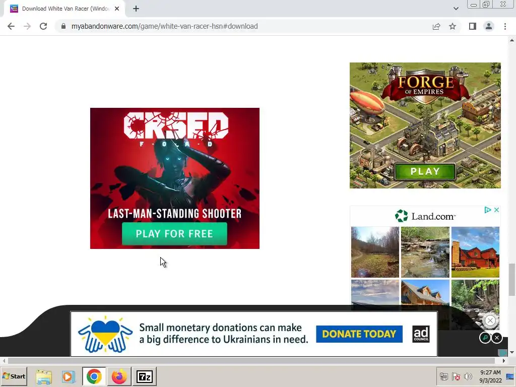Click the AdChoices icon on Land.com ad
Image resolution: width=516 pixels, height=387 pixels.
pyautogui.click(x=488, y=210)
